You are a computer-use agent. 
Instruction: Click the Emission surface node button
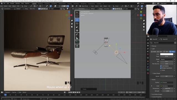(x=167, y=82)
